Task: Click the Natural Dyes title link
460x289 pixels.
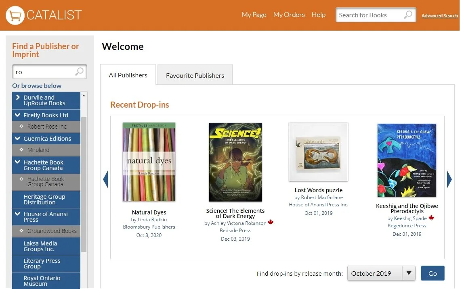Action: tap(149, 212)
